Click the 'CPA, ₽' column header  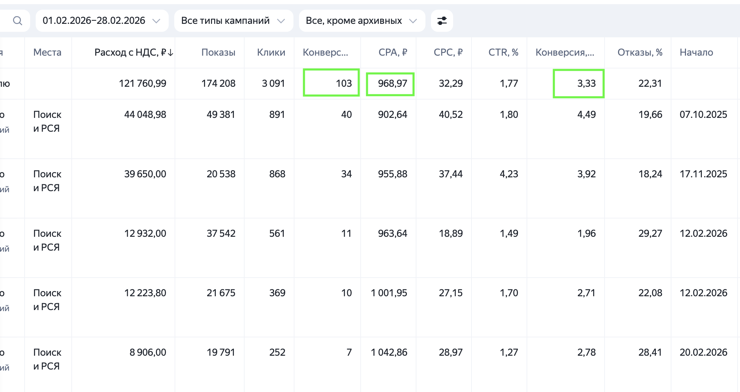pyautogui.click(x=393, y=53)
